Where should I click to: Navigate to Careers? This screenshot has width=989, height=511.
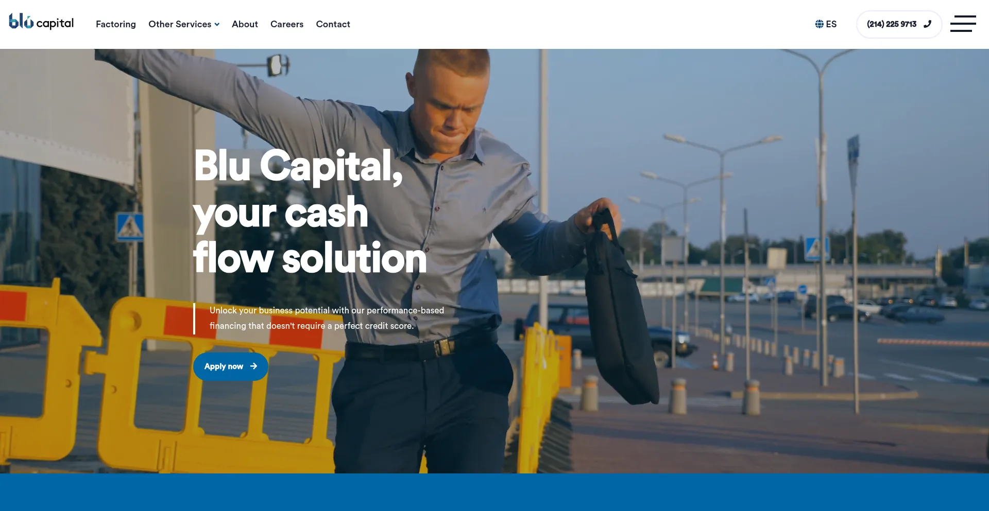click(287, 24)
